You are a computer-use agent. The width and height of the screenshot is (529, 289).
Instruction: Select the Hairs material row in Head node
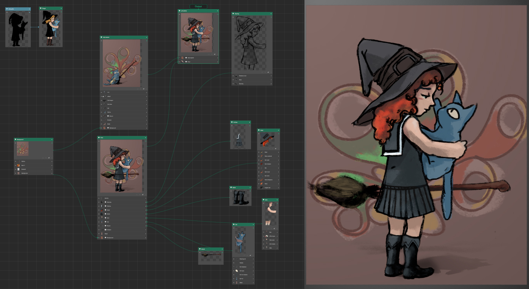269,156
